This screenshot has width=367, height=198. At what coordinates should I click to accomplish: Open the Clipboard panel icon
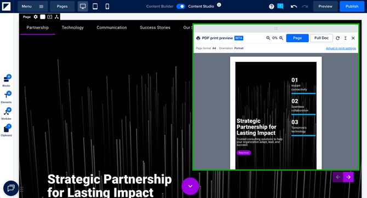tap(7, 130)
